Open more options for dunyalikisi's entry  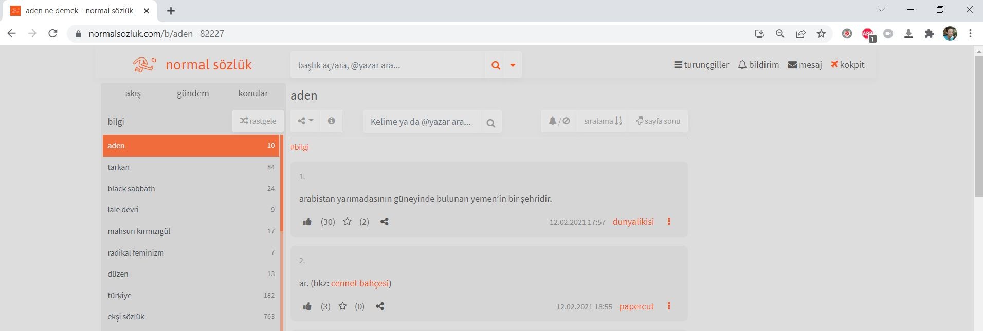(x=669, y=222)
